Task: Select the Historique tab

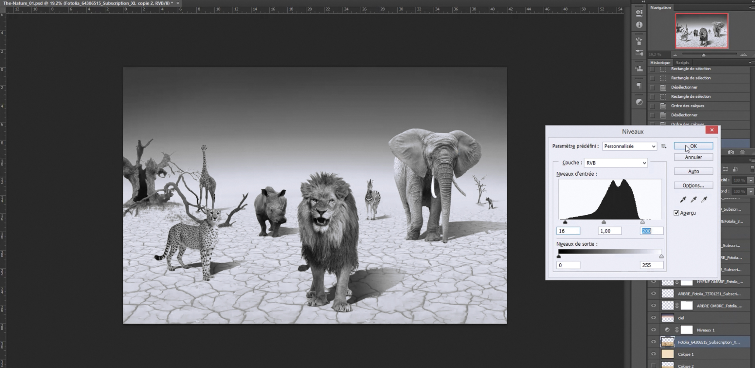Action: (x=660, y=62)
